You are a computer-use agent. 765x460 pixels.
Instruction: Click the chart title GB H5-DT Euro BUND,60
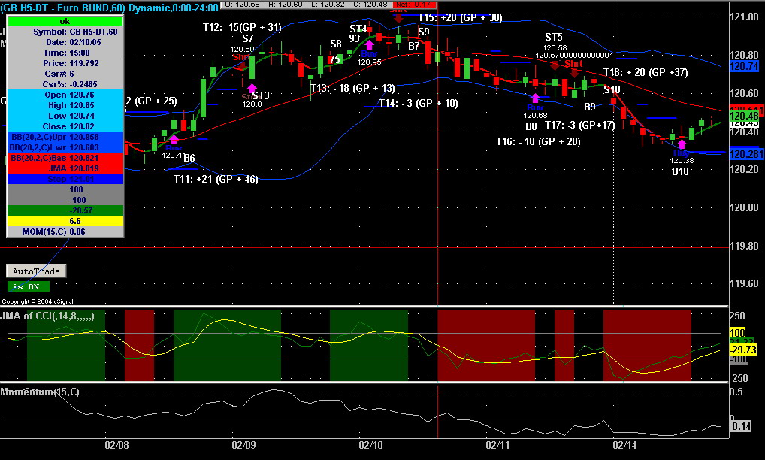(62, 8)
